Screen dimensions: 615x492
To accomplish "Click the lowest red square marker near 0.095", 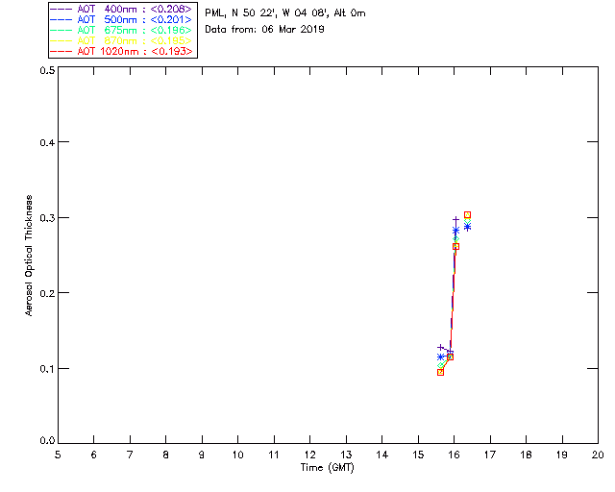I will pyautogui.click(x=440, y=372).
